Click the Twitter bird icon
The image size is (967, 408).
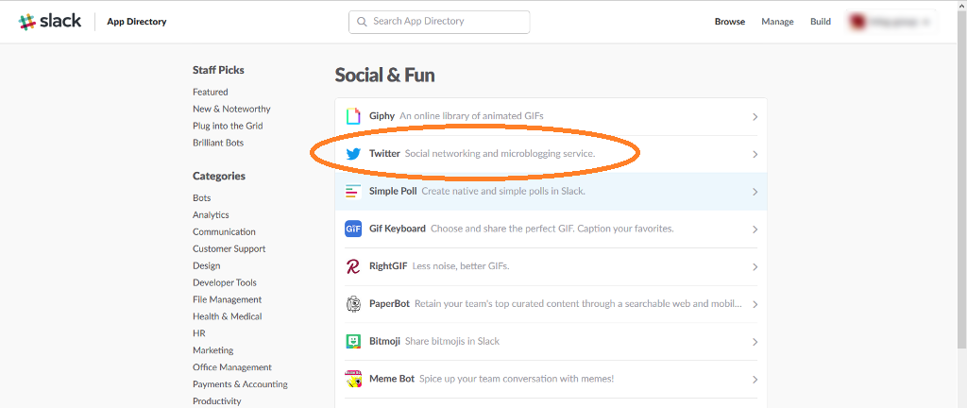click(x=353, y=154)
